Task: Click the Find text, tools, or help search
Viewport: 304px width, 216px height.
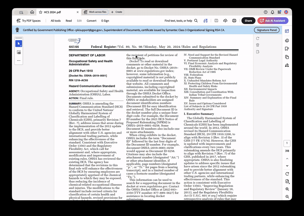Action: tap(181, 21)
